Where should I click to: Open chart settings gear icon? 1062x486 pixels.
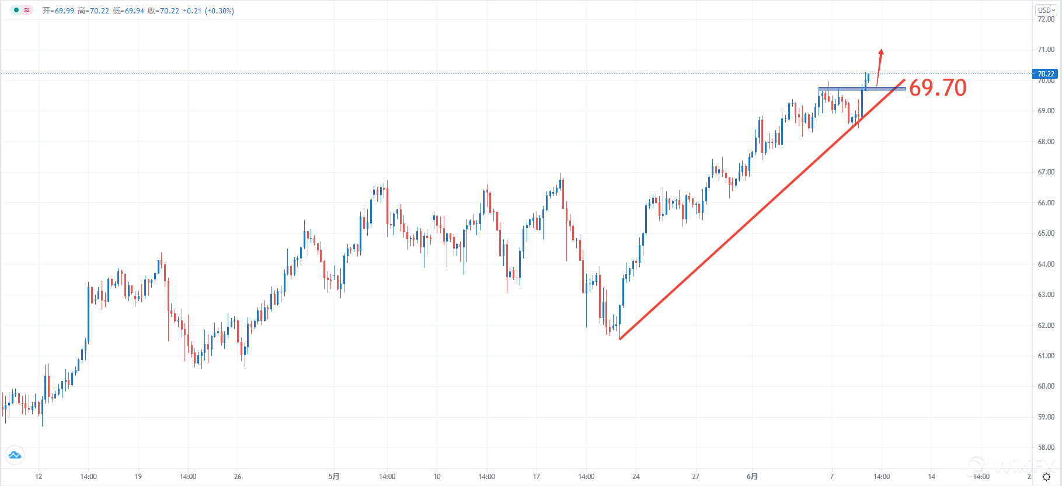pyautogui.click(x=1046, y=477)
